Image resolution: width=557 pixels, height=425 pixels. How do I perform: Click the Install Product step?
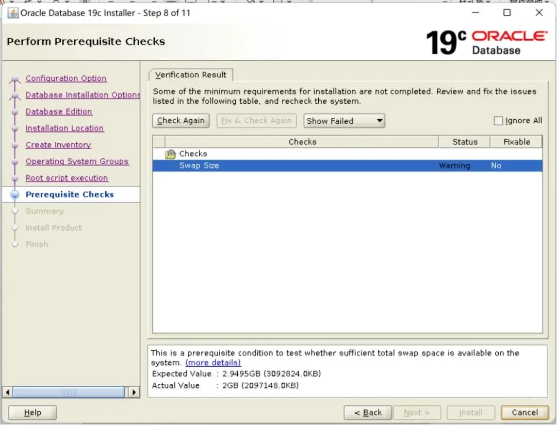pyautogui.click(x=54, y=228)
